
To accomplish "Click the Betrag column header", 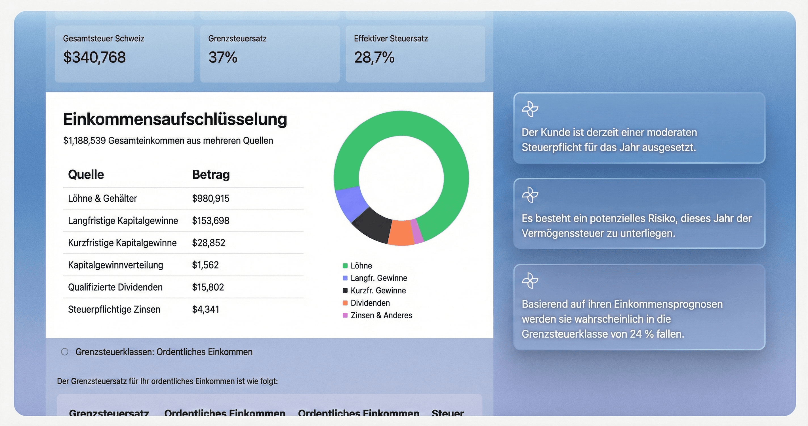I will 211,174.
